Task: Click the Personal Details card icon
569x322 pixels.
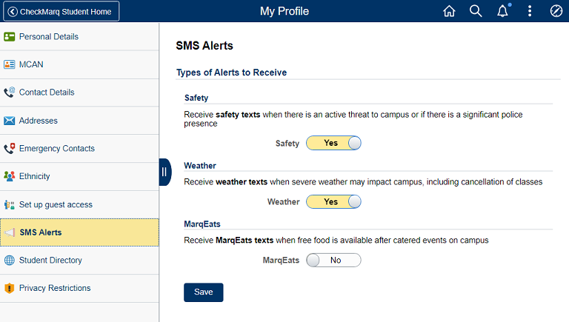Action: pyautogui.click(x=10, y=36)
